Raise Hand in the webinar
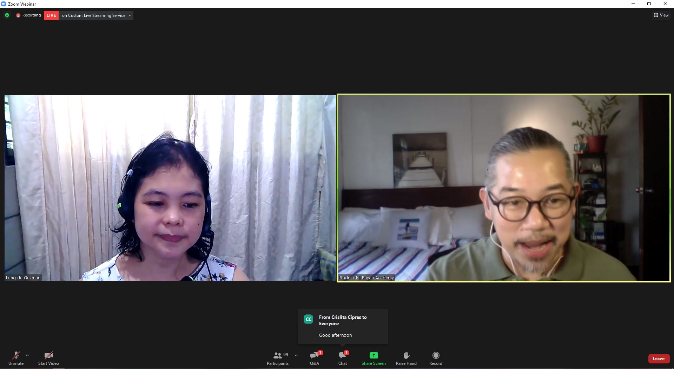The height and width of the screenshot is (369, 674). coord(406,358)
